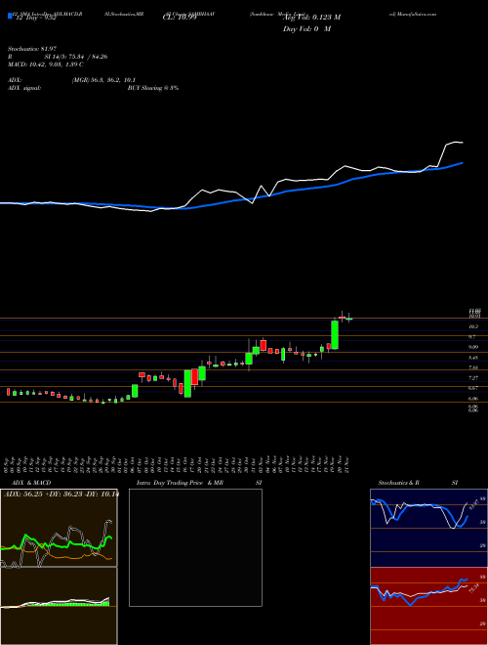
Task: Click the tallest green candlestick reaching 10.9
Action: pos(335,335)
